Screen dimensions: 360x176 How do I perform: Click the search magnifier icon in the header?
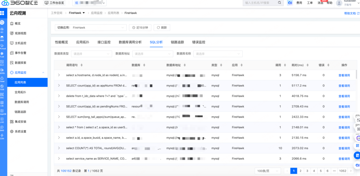pos(279,3)
